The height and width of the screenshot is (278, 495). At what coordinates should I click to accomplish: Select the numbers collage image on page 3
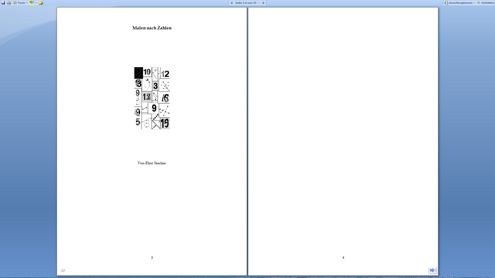[152, 98]
